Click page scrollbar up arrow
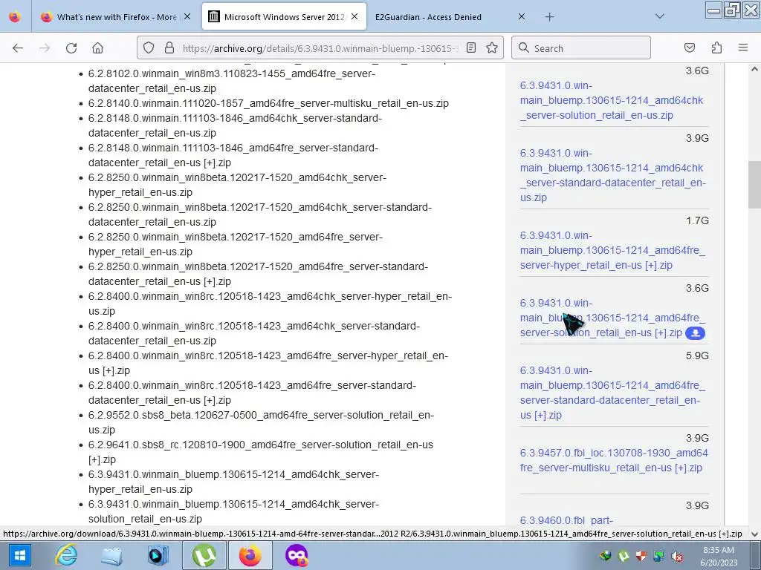The height and width of the screenshot is (570, 761). (x=754, y=69)
